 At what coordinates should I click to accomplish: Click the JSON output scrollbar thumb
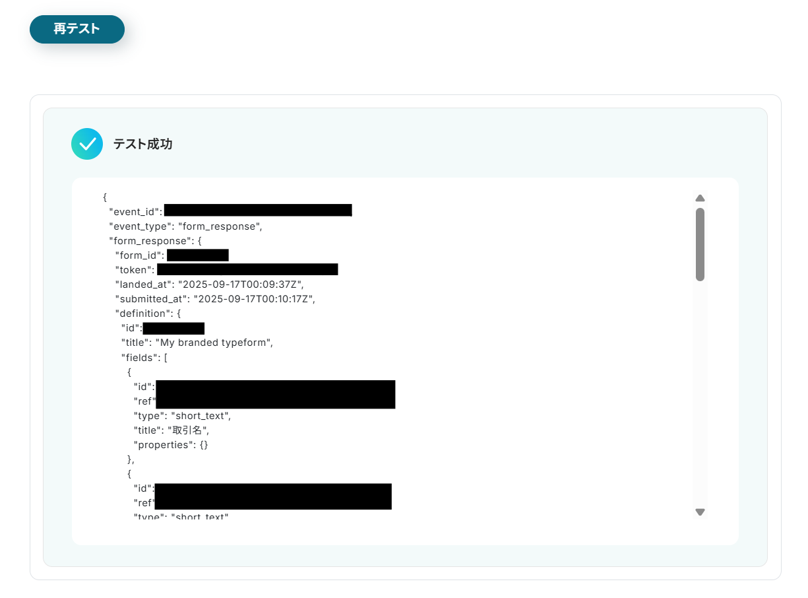tap(700, 244)
